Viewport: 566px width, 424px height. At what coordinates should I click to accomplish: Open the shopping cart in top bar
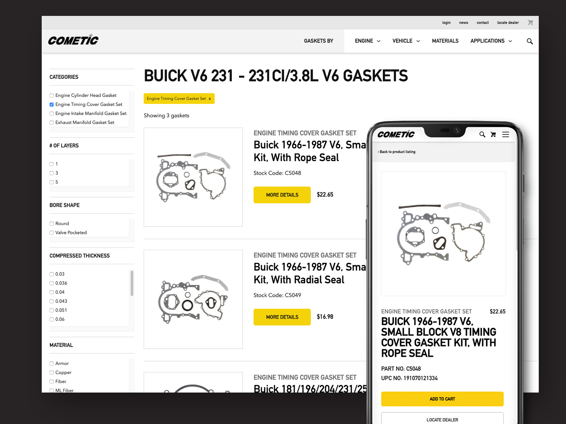(530, 22)
